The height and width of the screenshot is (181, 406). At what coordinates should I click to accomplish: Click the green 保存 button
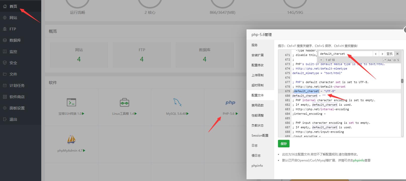tap(284, 144)
